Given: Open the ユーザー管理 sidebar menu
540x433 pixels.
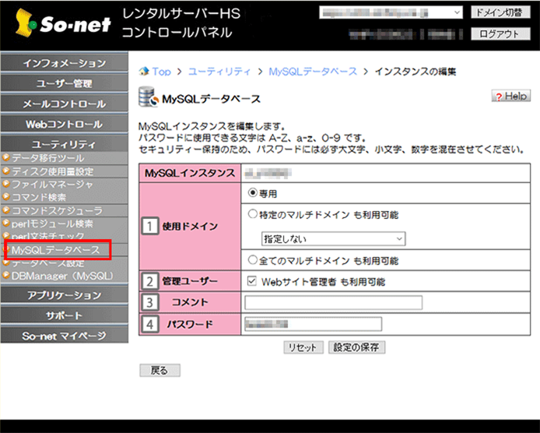Looking at the screenshot, I should coord(64,83).
